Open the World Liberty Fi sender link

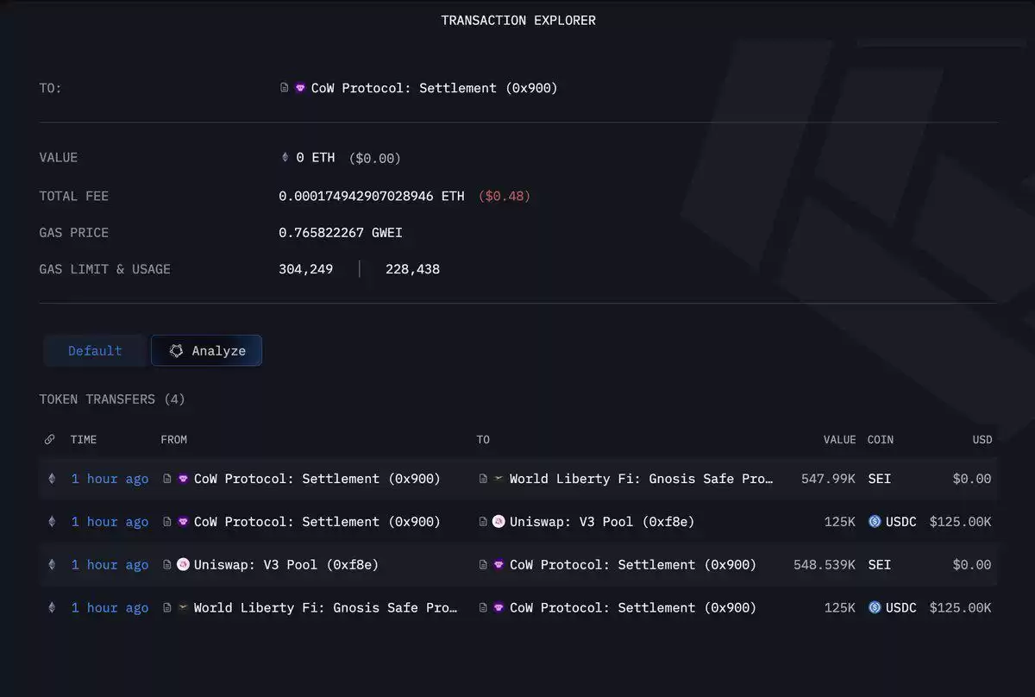click(x=326, y=608)
